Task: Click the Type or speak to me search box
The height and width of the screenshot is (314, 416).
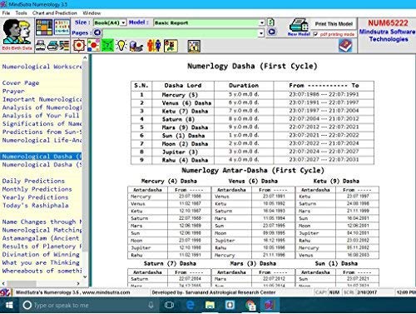Action: 88,305
